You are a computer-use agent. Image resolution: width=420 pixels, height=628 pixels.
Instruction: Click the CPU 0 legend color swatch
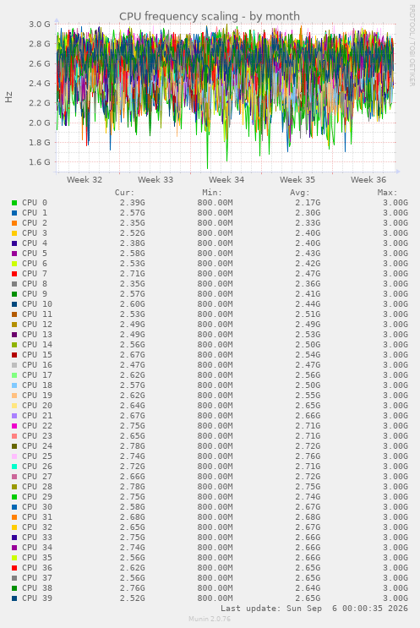pos(14,203)
